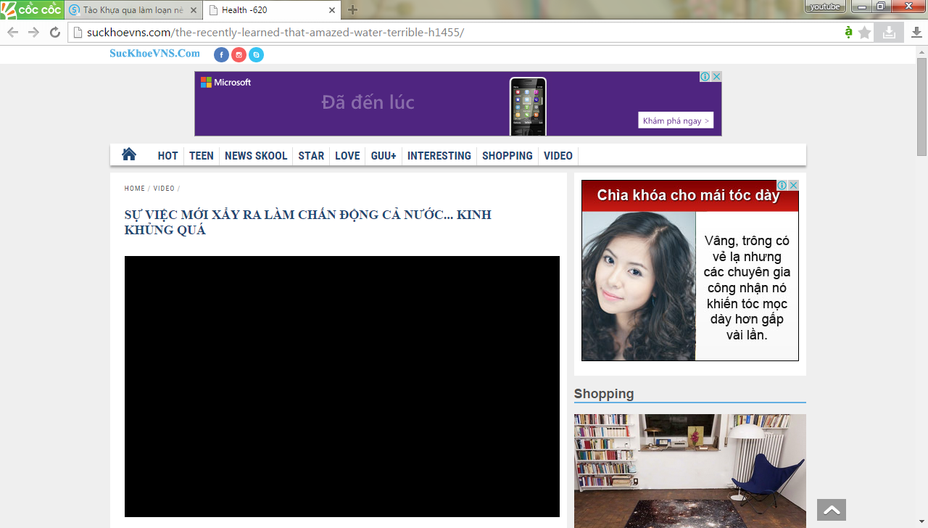The height and width of the screenshot is (528, 928).
Task: Click the 'Khám phá ngay' ad button
Action: tap(676, 120)
